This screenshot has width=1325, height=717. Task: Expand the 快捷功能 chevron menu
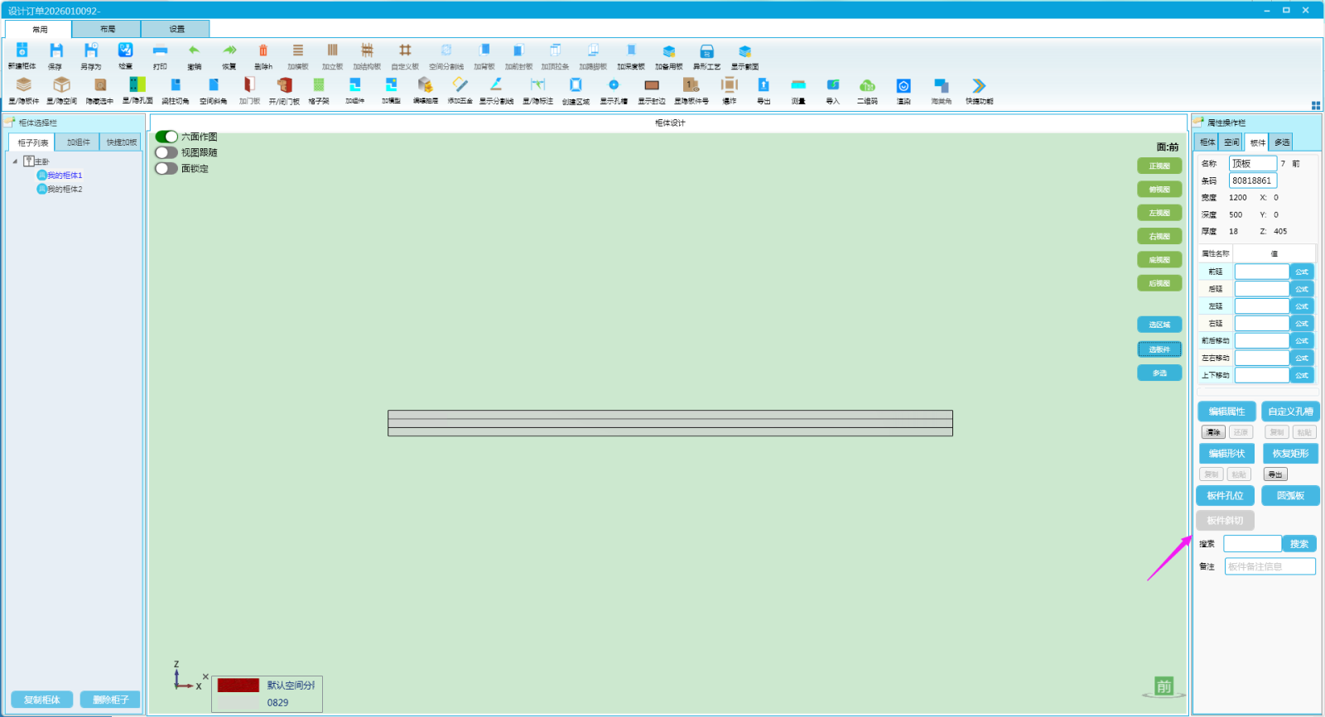point(979,85)
